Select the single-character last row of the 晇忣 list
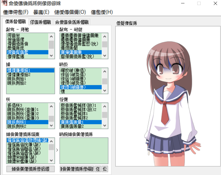Viewport: 221px width, 175px height. pos(81,91)
